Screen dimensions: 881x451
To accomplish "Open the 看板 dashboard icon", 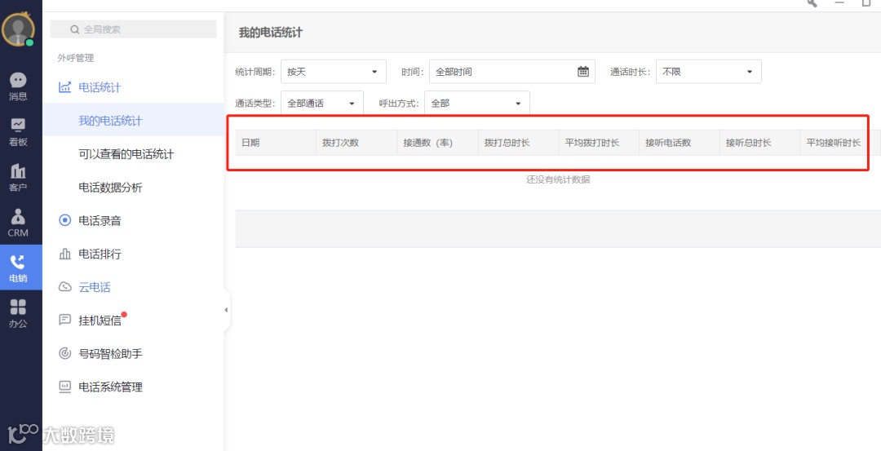I will point(18,132).
